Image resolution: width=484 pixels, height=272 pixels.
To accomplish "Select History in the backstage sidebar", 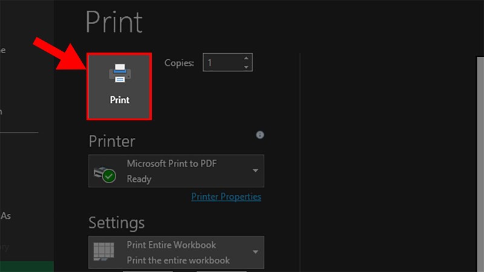I will [x=5, y=247].
